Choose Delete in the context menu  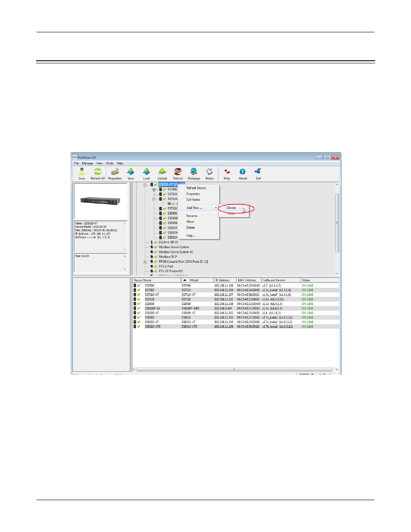pyautogui.click(x=190, y=227)
